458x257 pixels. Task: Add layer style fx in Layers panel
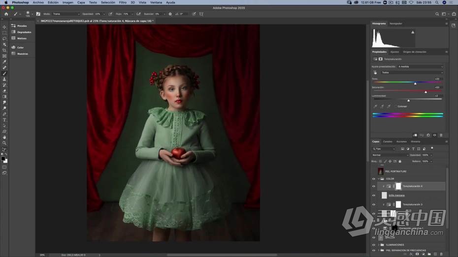point(411,254)
